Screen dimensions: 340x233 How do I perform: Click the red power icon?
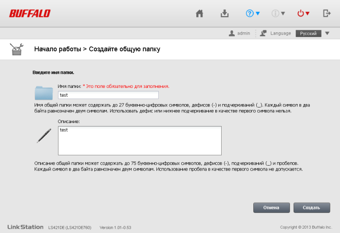click(x=301, y=14)
